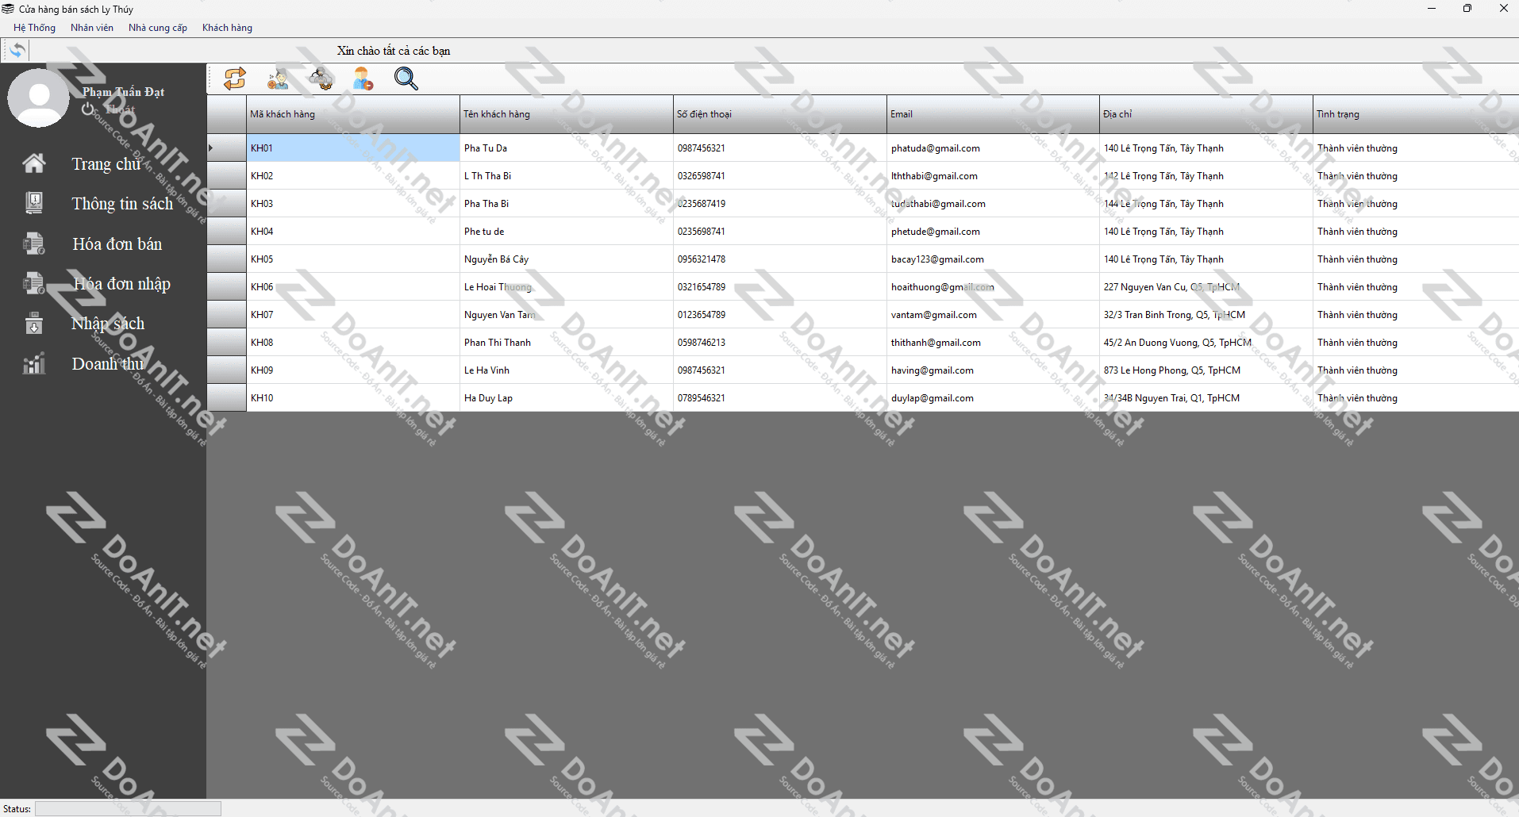1519x817 pixels.
Task: Open Hóa đơn bán section
Action: pyautogui.click(x=117, y=244)
